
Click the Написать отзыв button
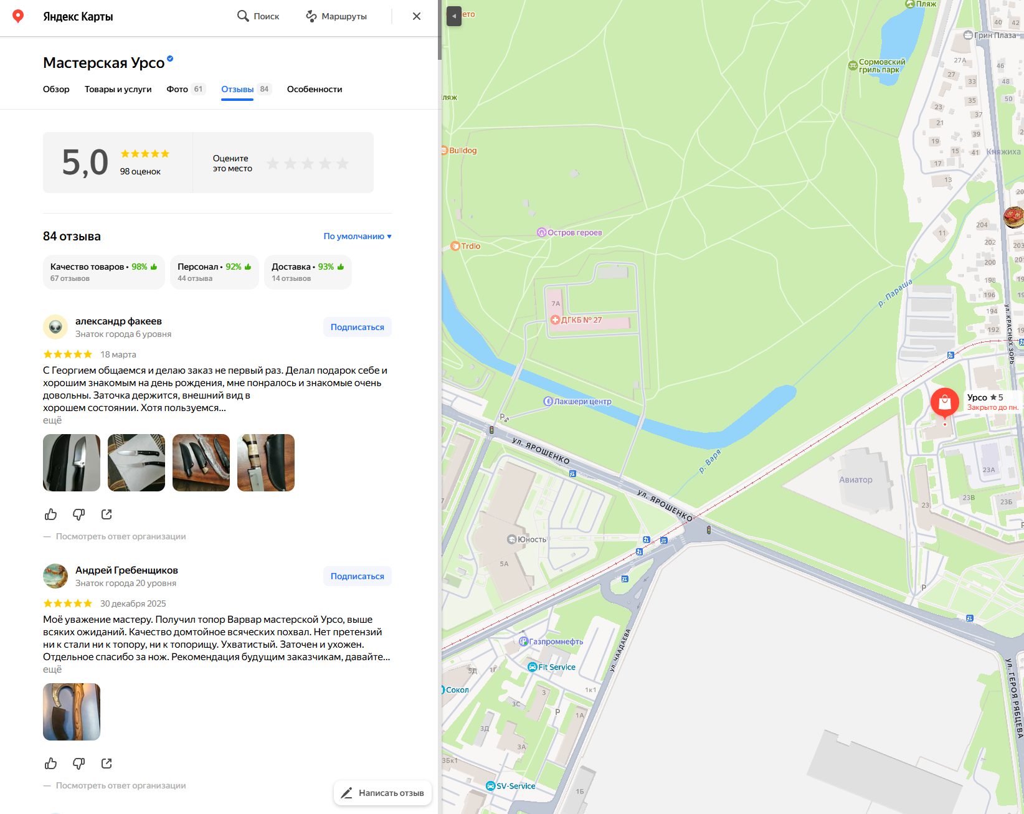[x=382, y=793]
